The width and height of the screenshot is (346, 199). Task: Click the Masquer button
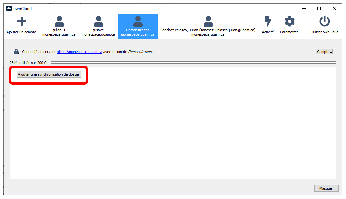click(326, 188)
